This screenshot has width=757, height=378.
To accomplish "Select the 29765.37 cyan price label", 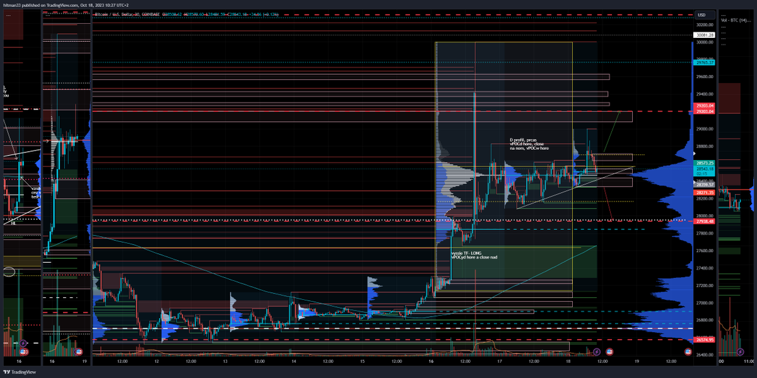I will point(703,62).
